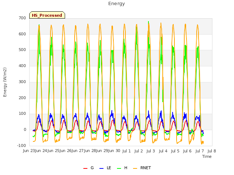Click the Jun 30 date tick
Screen dimensions: 234x175
[114, 151]
